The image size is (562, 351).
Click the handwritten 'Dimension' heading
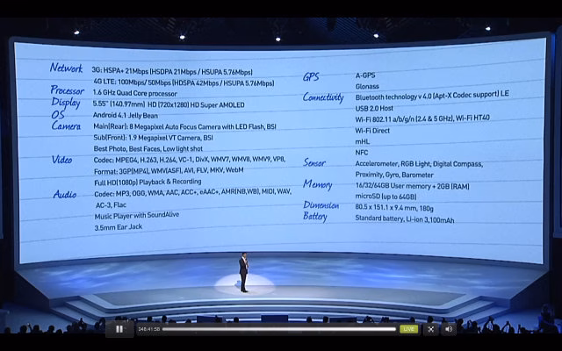pyautogui.click(x=321, y=204)
